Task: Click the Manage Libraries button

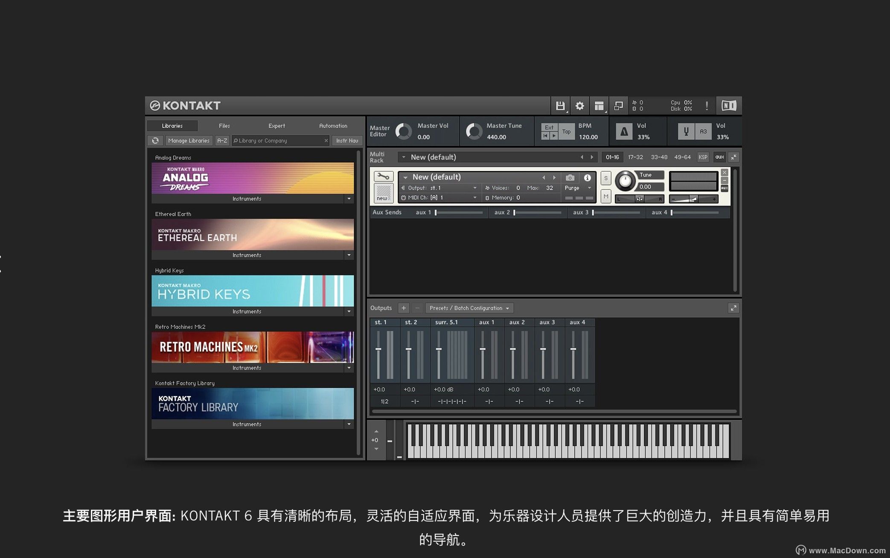Action: tap(189, 140)
